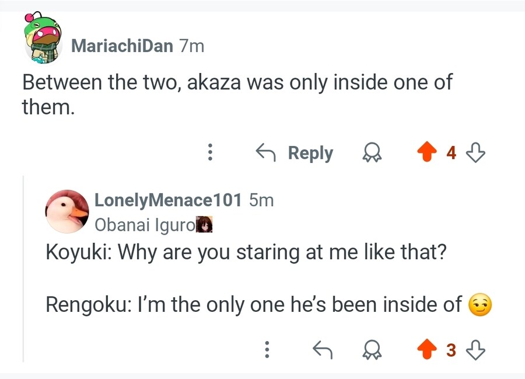This screenshot has width=525, height=379.
Task: Visit the MariachiDan username link
Action: 122,46
